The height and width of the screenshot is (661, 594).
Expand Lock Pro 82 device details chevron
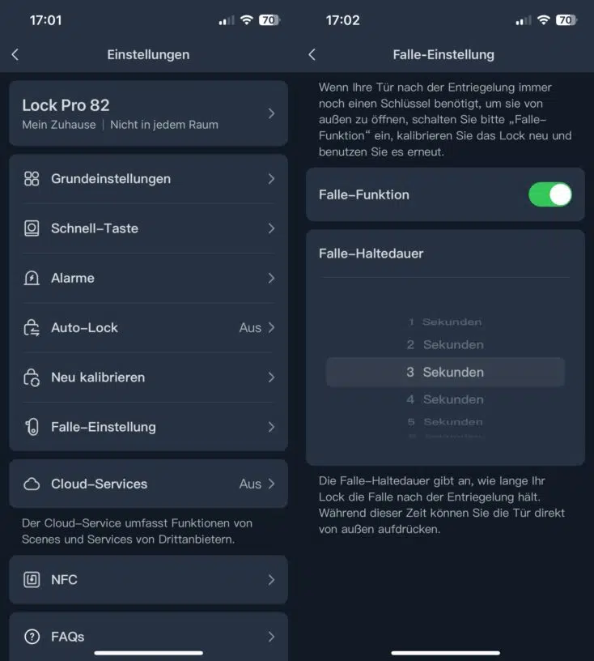point(271,113)
